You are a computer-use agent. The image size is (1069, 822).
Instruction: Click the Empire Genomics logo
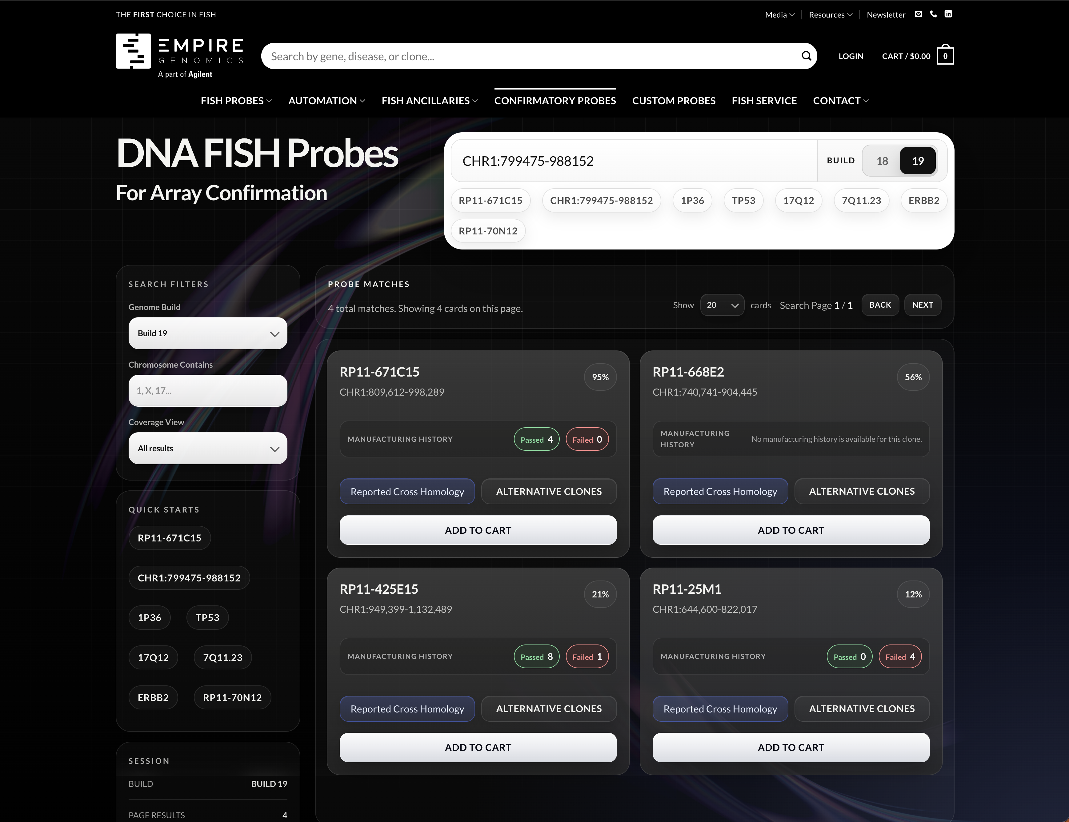(180, 55)
